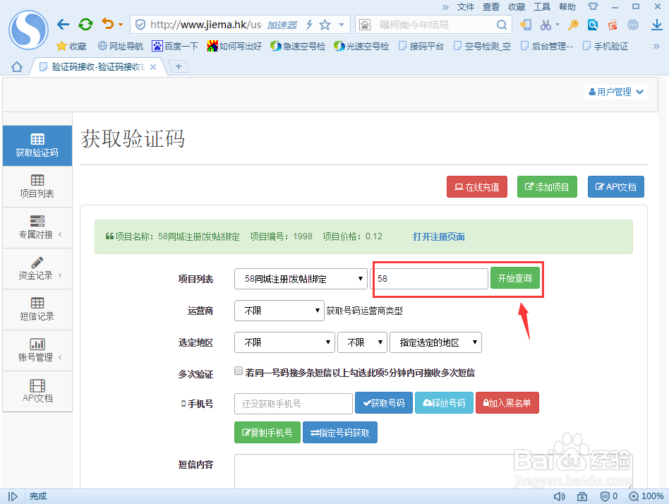Open the API文档 entry in the sidebar
This screenshot has height=504, width=669.
pos(37,391)
